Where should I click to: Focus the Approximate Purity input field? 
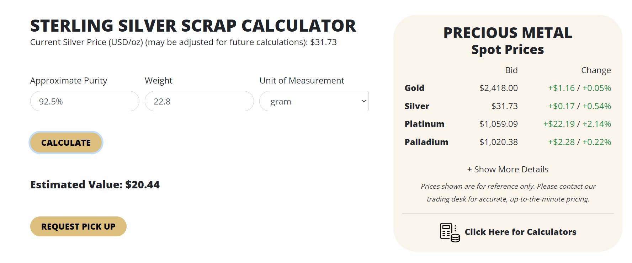coord(85,101)
